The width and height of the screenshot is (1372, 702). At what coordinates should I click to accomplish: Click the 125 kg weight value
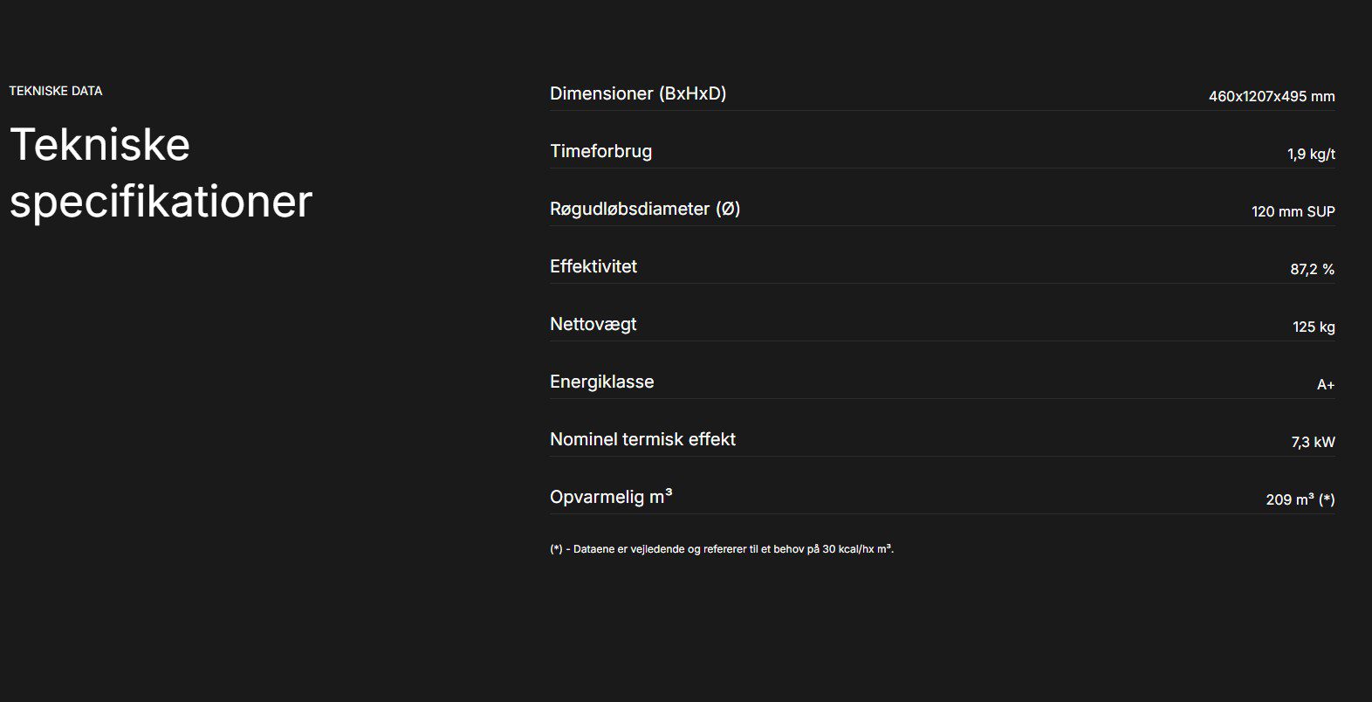click(x=1314, y=327)
